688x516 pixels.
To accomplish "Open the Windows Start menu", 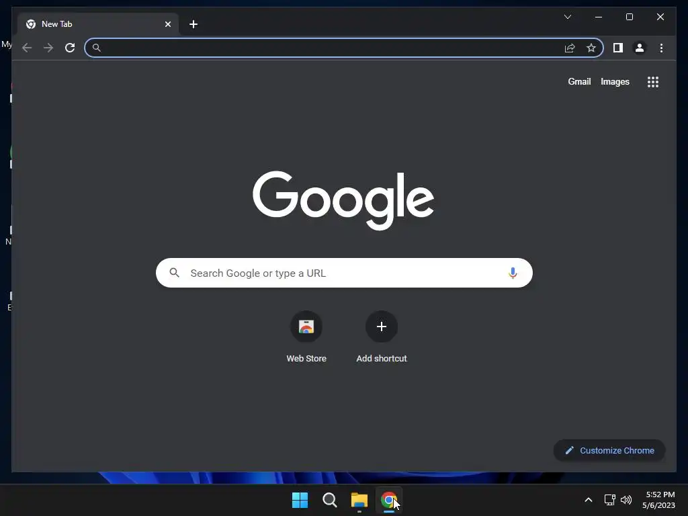I will [x=300, y=500].
